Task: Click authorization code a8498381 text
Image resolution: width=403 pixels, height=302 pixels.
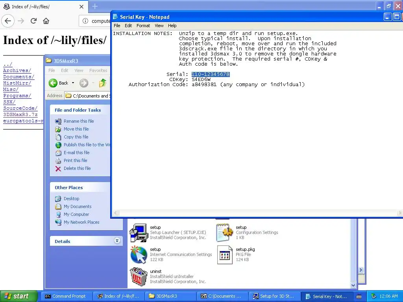Action: coord(204,85)
